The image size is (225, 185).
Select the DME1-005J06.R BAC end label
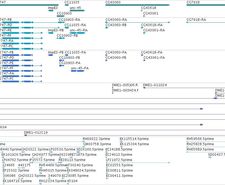click(125, 85)
